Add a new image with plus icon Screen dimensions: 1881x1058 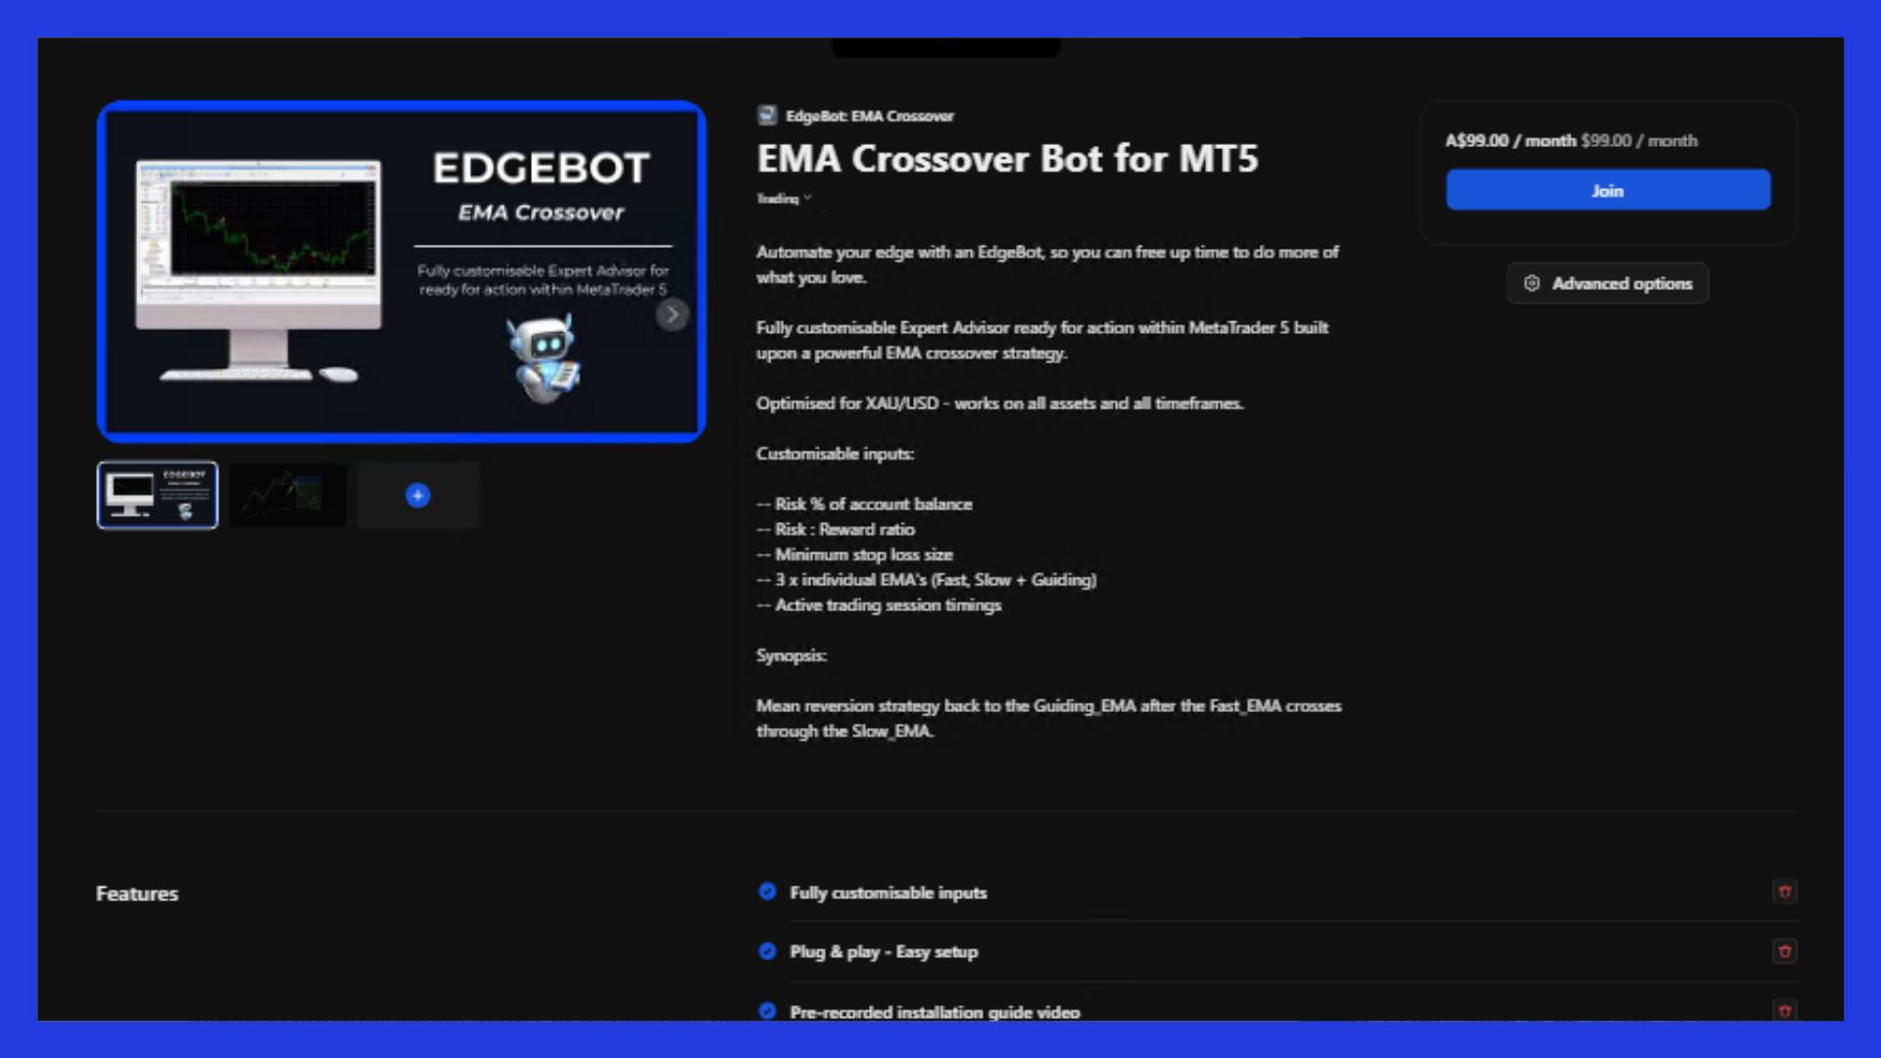point(417,496)
